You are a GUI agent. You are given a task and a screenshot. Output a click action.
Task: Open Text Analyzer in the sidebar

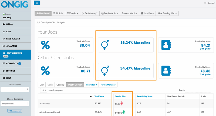pyautogui.click(x=14, y=53)
